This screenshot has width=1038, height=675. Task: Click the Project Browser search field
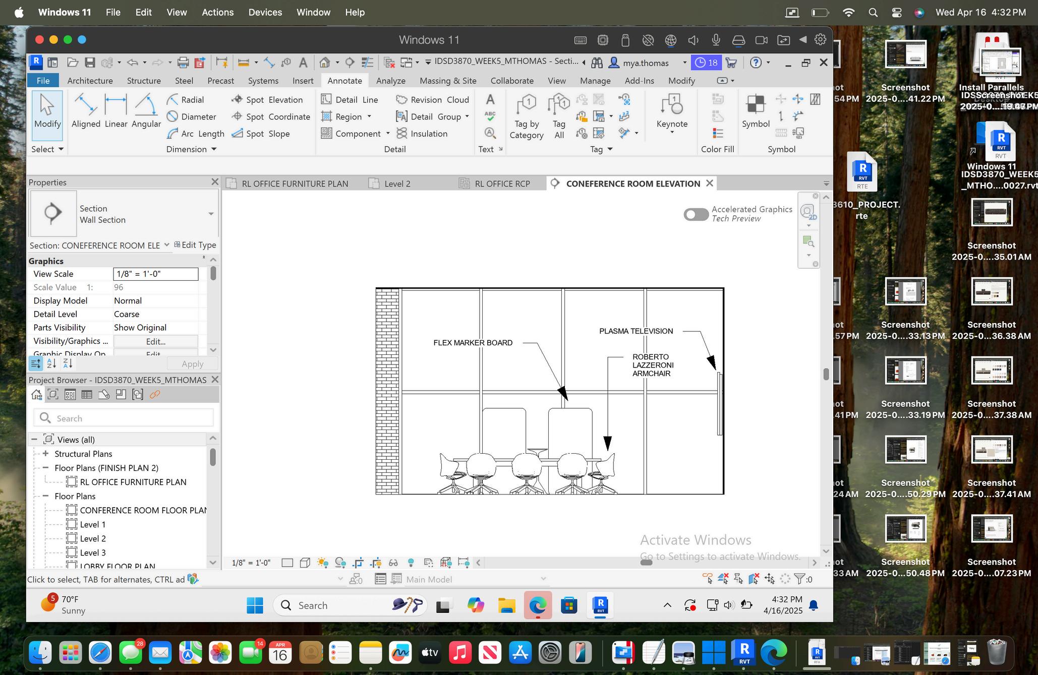click(124, 418)
